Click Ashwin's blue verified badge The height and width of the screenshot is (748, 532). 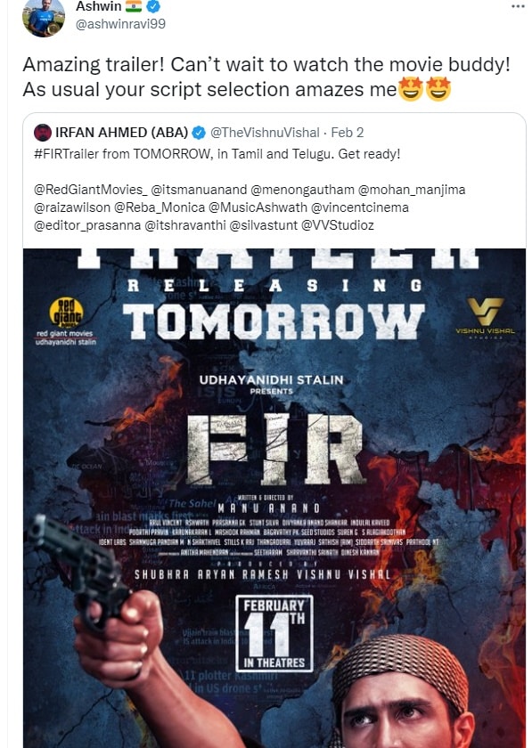tap(153, 6)
